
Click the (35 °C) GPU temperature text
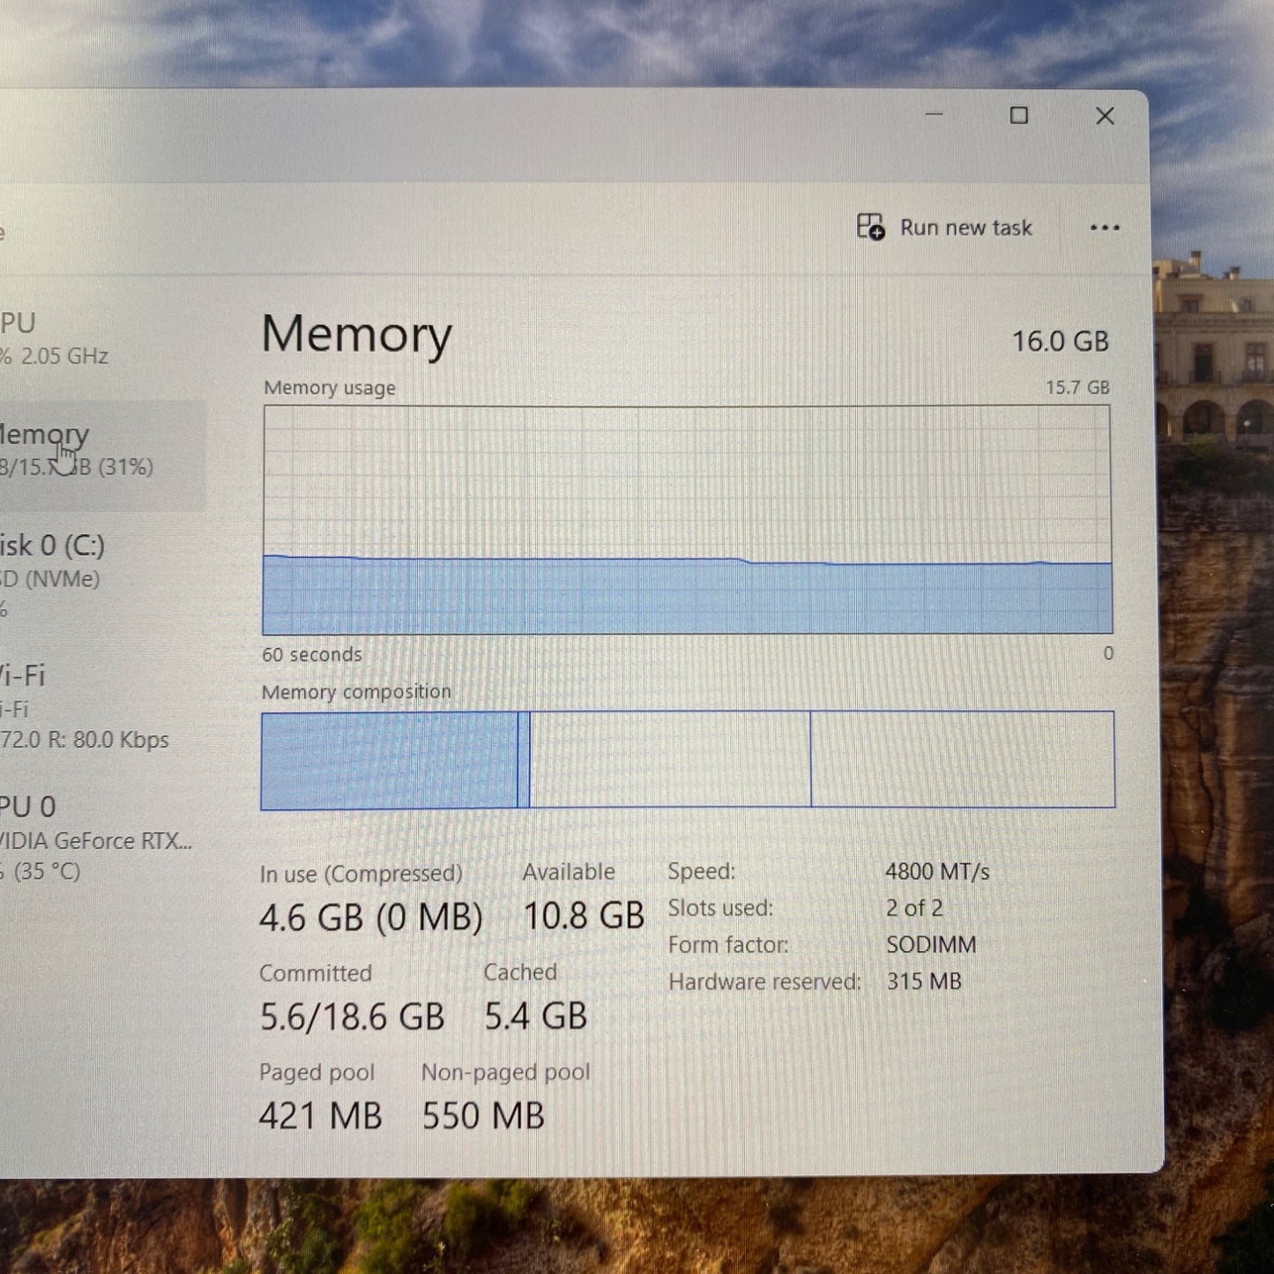tap(47, 872)
